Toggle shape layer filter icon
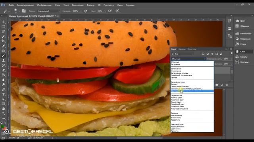The image size is (254, 142). point(217,54)
